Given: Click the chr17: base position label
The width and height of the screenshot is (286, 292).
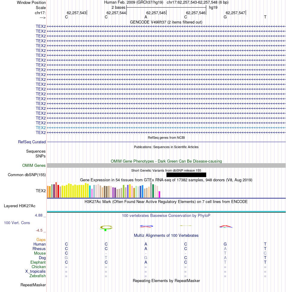Looking at the screenshot, I should (40, 13).
